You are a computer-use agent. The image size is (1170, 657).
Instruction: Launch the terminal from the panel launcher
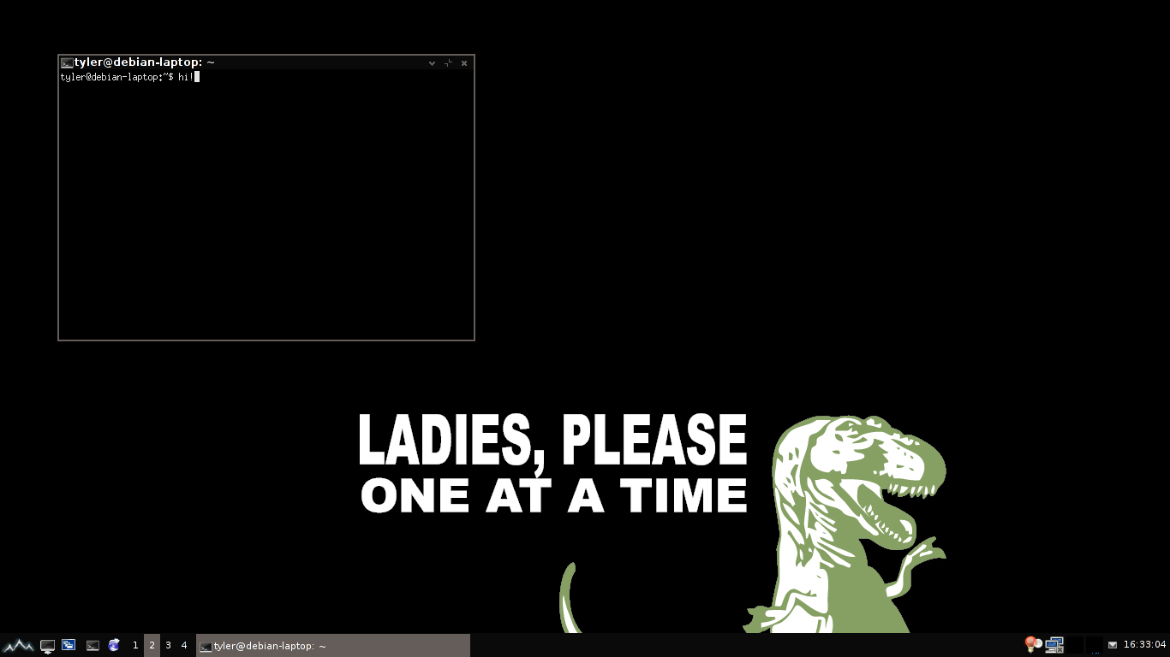[x=93, y=646]
